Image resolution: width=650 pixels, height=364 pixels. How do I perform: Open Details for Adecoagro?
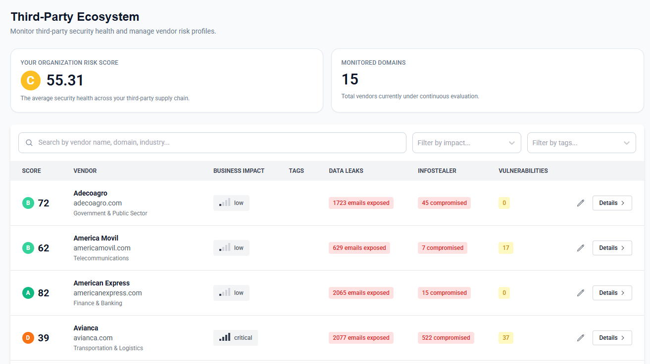[612, 203]
